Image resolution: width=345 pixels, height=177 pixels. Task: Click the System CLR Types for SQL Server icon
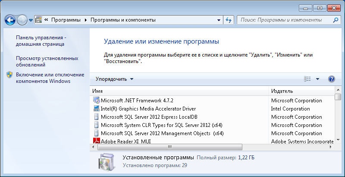pos(96,125)
